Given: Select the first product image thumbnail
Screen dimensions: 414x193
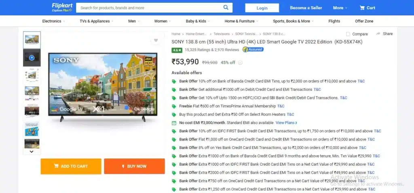Looking at the screenshot, I should tap(32, 40).
